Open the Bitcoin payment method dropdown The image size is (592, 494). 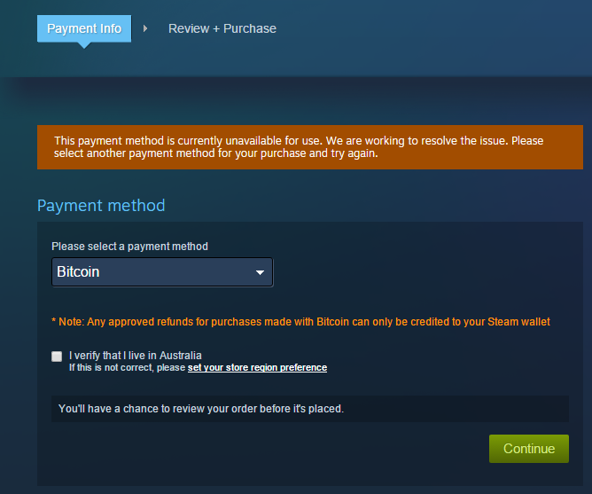(x=162, y=272)
